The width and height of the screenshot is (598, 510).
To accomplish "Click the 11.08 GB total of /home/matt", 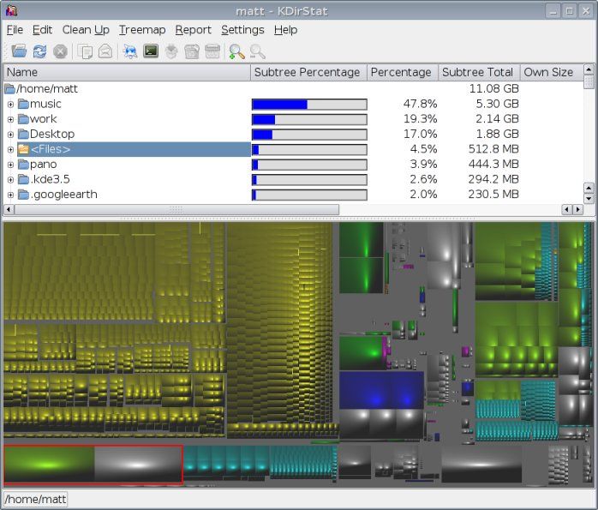I will pos(493,88).
